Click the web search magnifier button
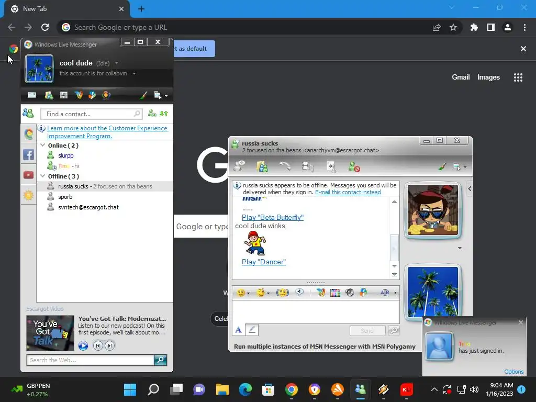Image resolution: width=536 pixels, height=402 pixels. [x=160, y=360]
